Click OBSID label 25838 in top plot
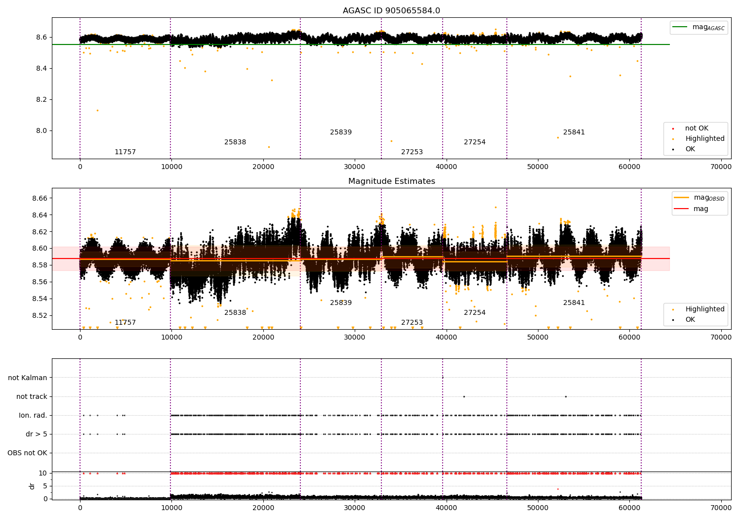 pyautogui.click(x=235, y=142)
